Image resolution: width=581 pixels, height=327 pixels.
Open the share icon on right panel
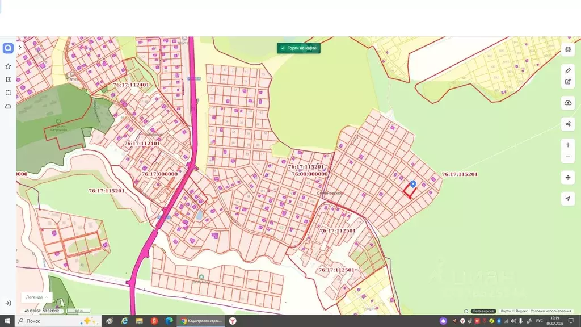(x=568, y=124)
